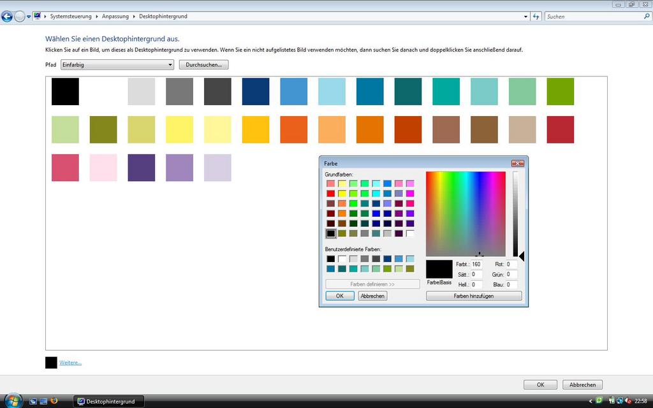The image size is (653, 408).
Task: Click in the rainbow color spectrum field
Action: (466, 214)
